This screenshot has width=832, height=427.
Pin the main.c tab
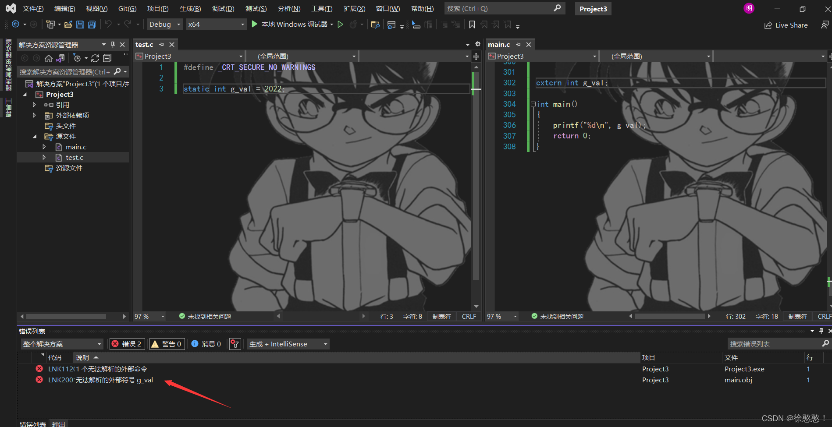(518, 45)
